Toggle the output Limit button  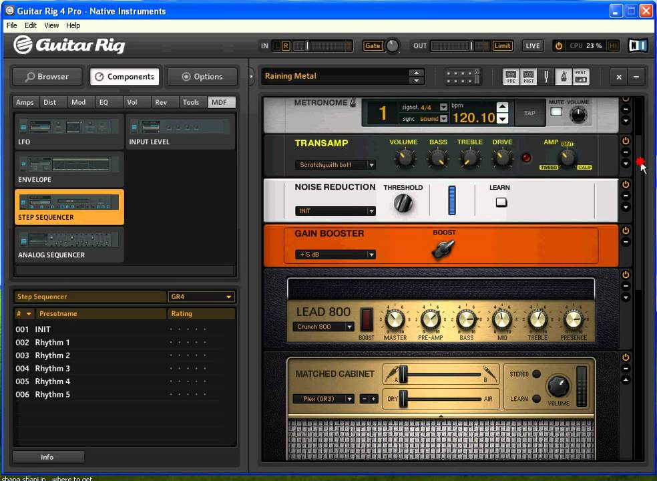pyautogui.click(x=502, y=45)
